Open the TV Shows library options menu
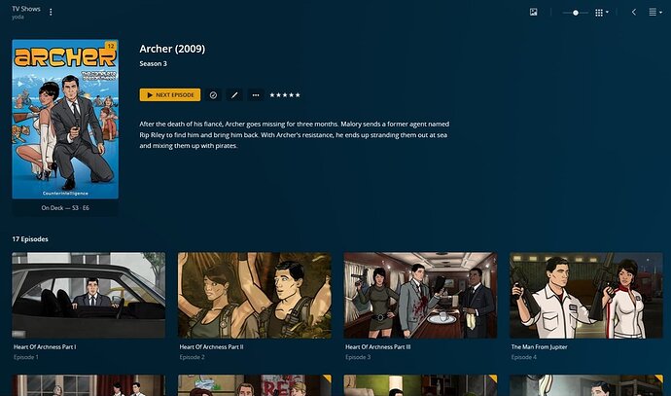This screenshot has width=671, height=396. coord(51,12)
